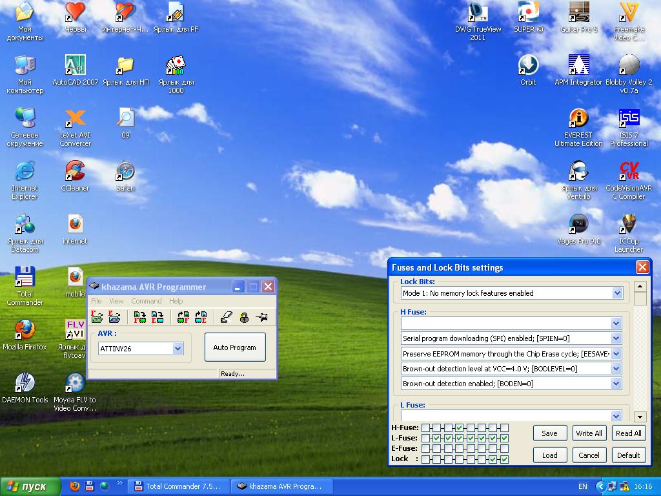
Task: Open the Lock Bits mode dropdown
Action: point(617,293)
